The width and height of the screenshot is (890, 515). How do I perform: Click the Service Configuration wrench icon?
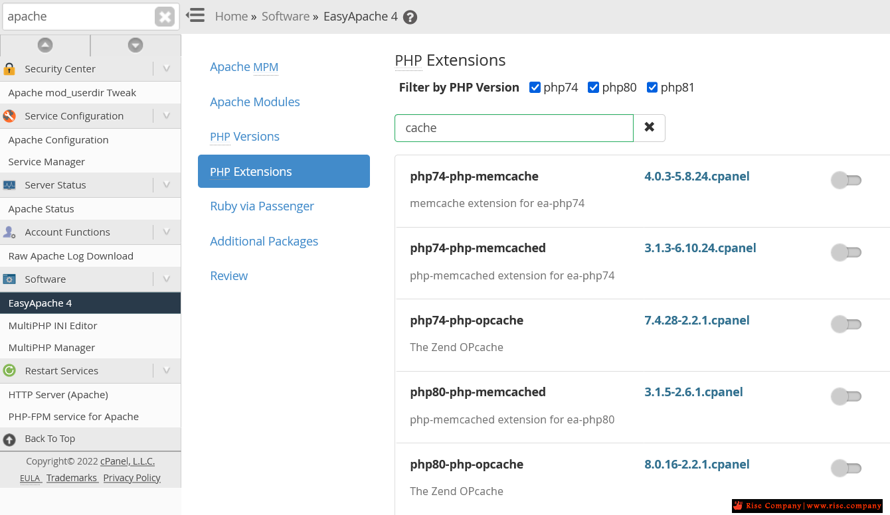(9, 116)
